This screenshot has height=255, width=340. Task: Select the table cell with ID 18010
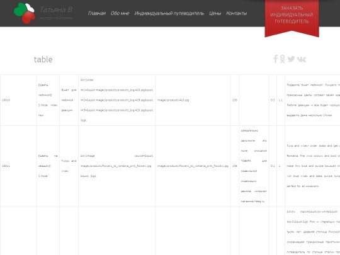[18, 100]
